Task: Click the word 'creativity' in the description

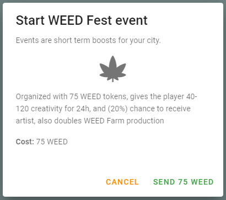Action: click(47, 109)
